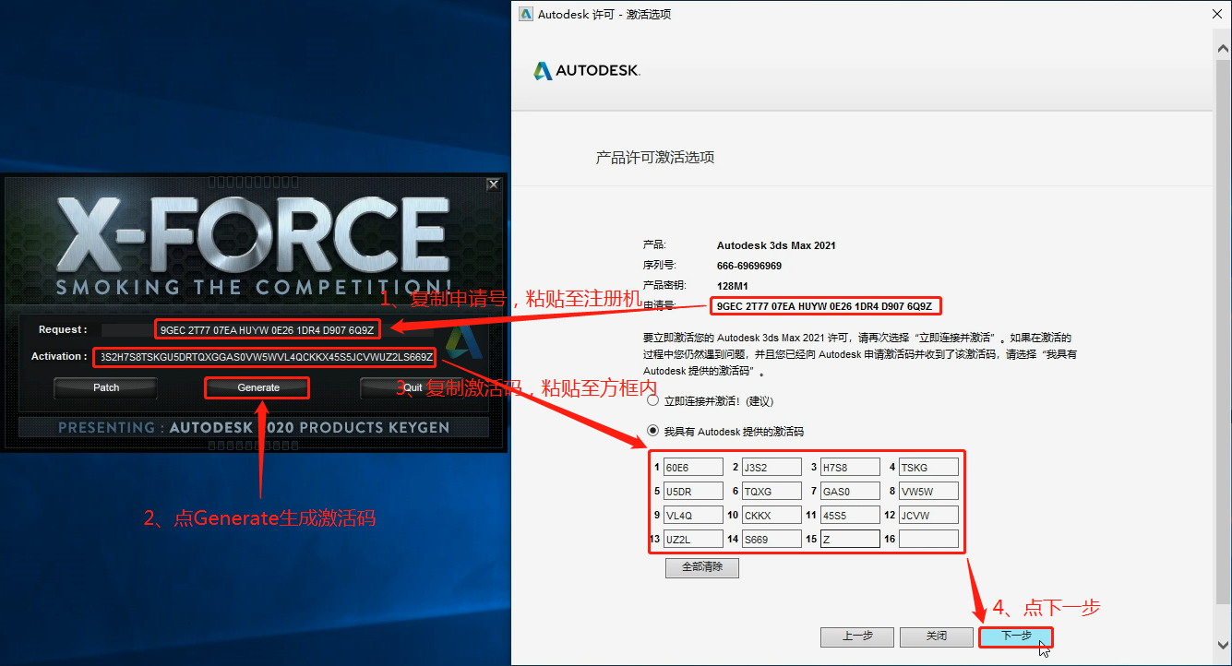This screenshot has width=1232, height=666.
Task: Click activation code box 15 with Z
Action: (850, 540)
